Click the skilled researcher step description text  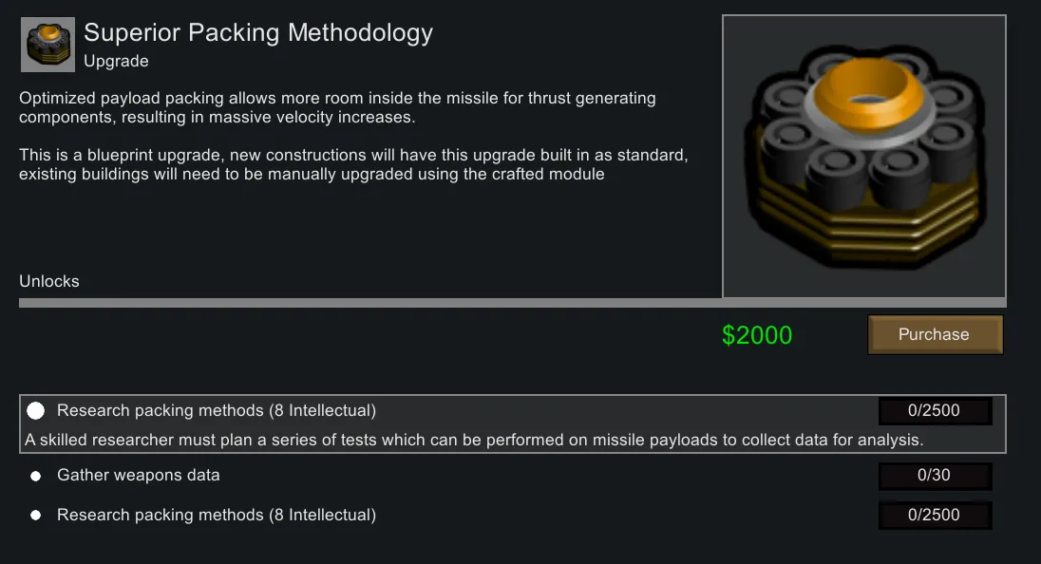click(474, 441)
